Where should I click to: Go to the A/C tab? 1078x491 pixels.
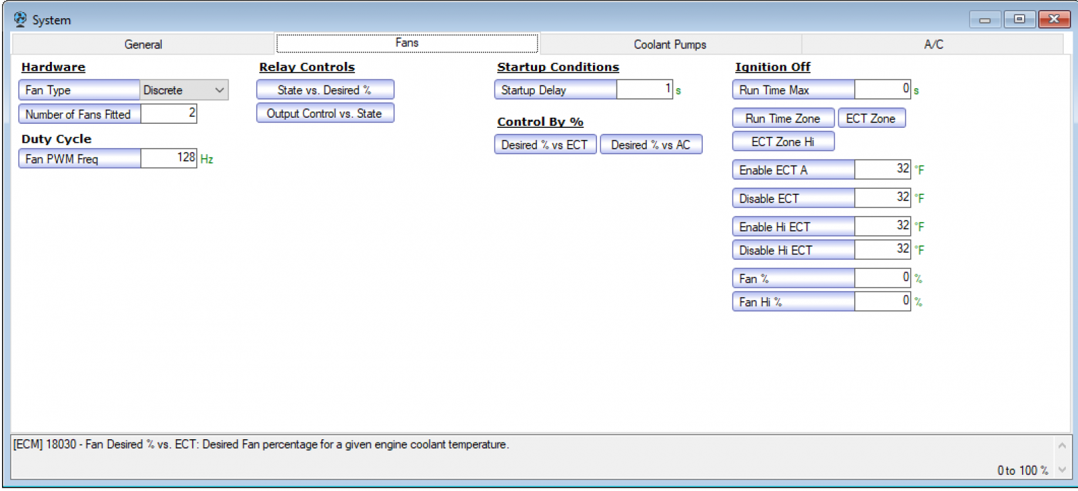pyautogui.click(x=933, y=44)
